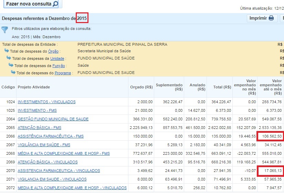
Task: Click the Orçado (R$) column header
Action: point(141,87)
